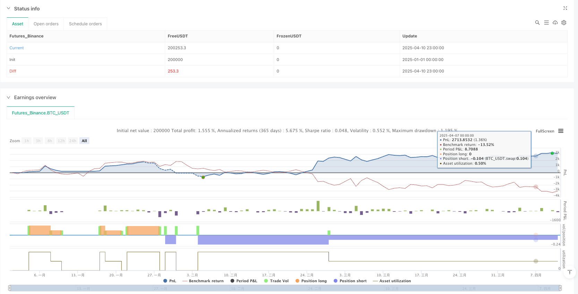
Task: Click the cloud download icon
Action: click(555, 23)
